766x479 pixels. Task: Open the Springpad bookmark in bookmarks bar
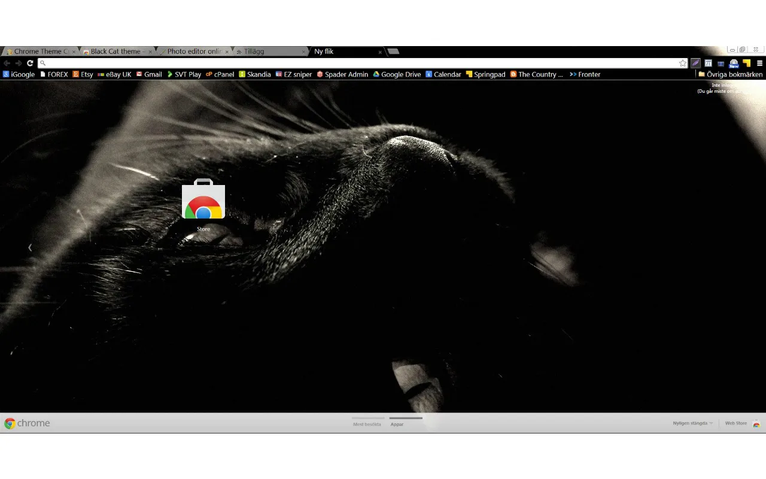pos(485,74)
